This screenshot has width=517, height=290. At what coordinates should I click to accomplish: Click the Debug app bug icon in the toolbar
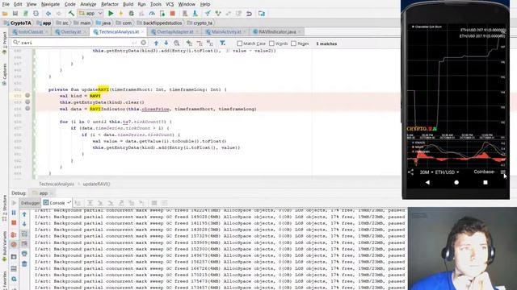pos(131,14)
